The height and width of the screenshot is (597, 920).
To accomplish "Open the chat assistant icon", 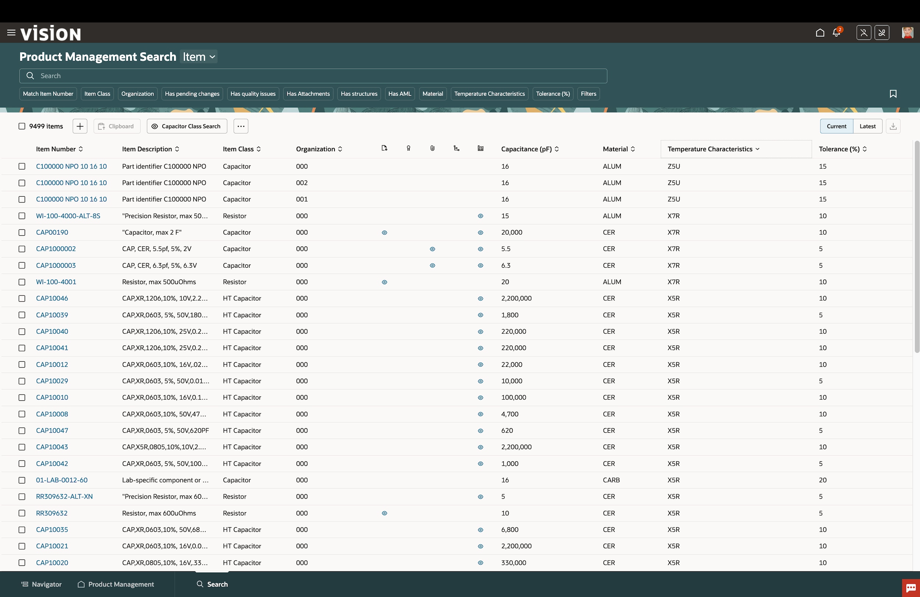I will [x=910, y=588].
